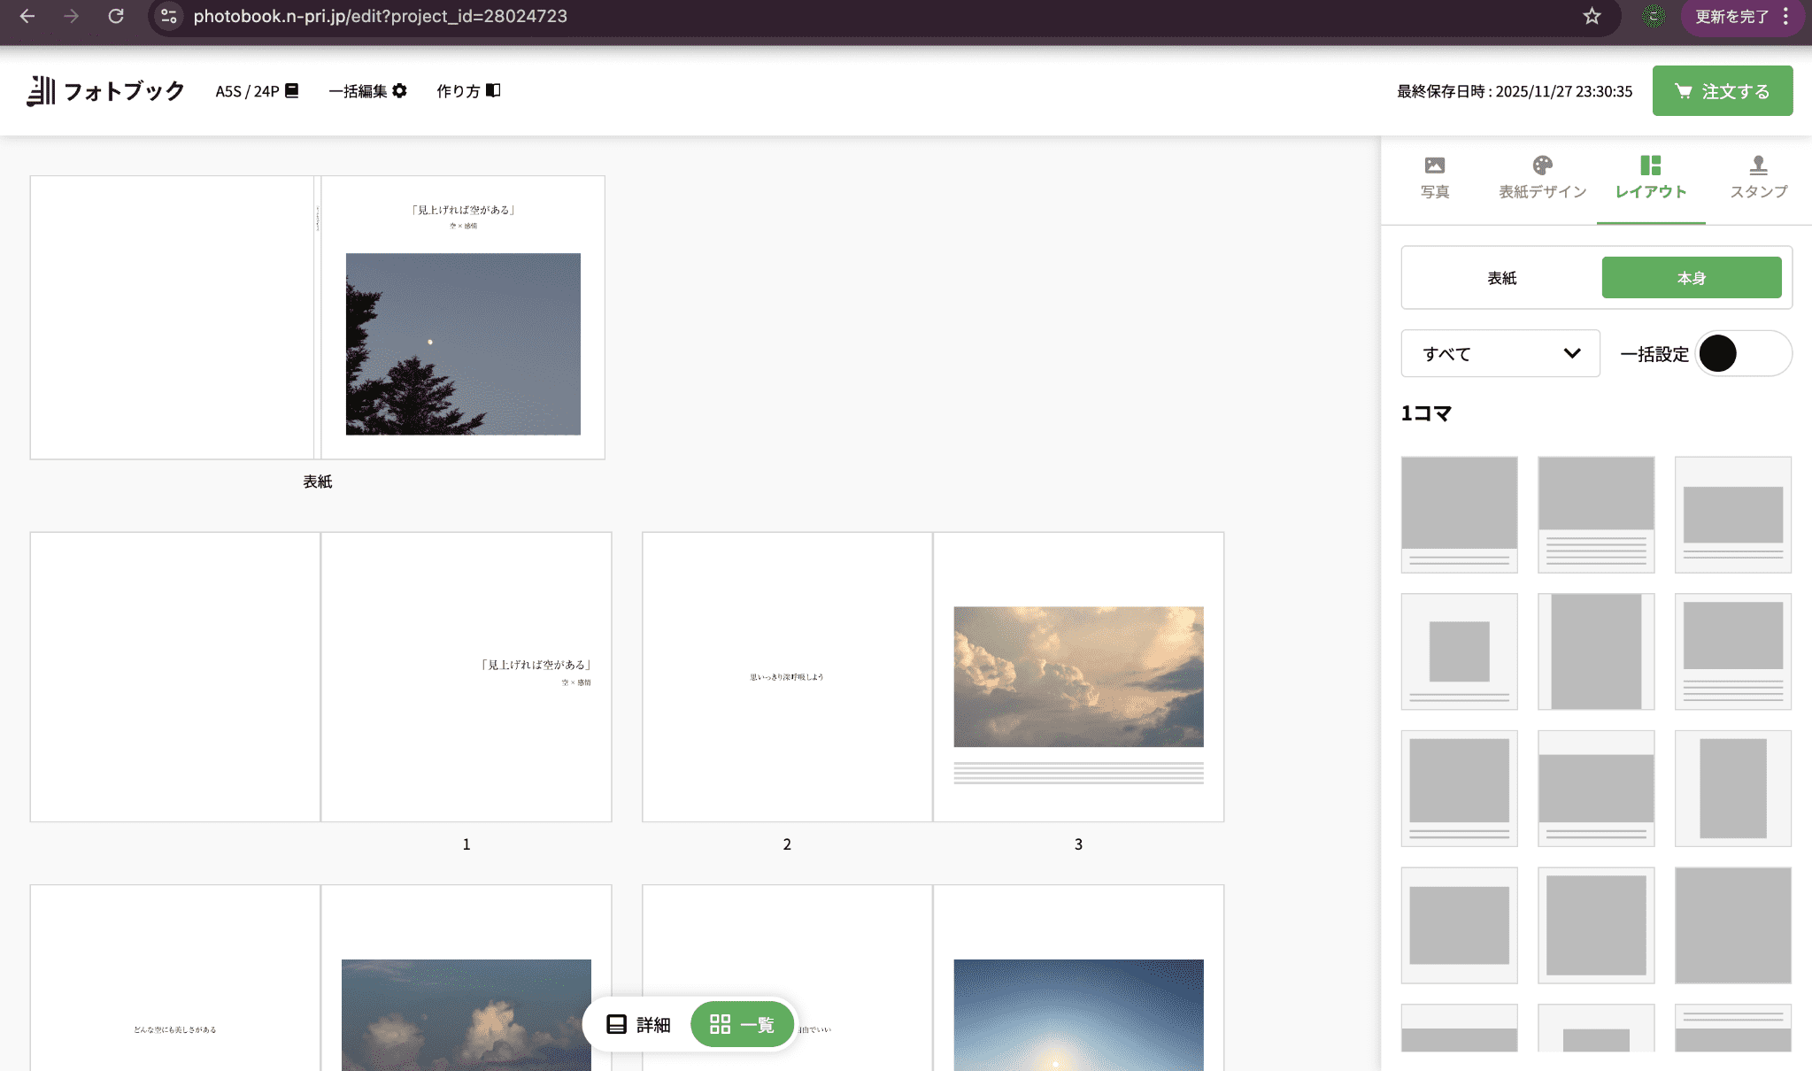The image size is (1812, 1071).
Task: Open 一括編集 gear settings
Action: click(367, 91)
